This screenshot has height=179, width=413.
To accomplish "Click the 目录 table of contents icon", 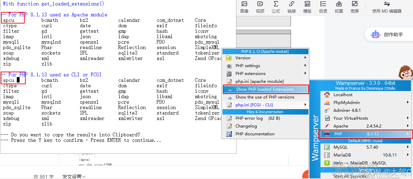I will tap(323, 4).
